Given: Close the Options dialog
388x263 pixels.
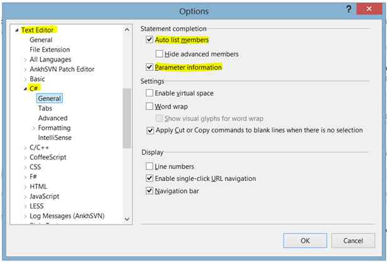Looking at the screenshot, I should point(370,9).
